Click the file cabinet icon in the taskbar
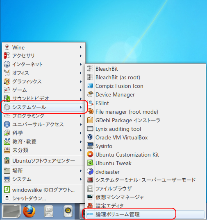 click(49, 211)
